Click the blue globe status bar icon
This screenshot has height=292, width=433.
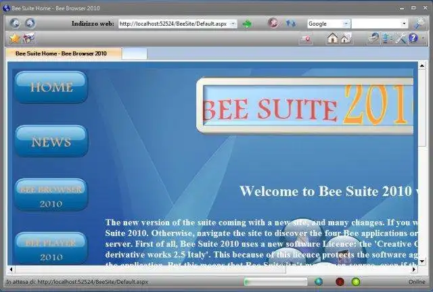[x=319, y=282]
